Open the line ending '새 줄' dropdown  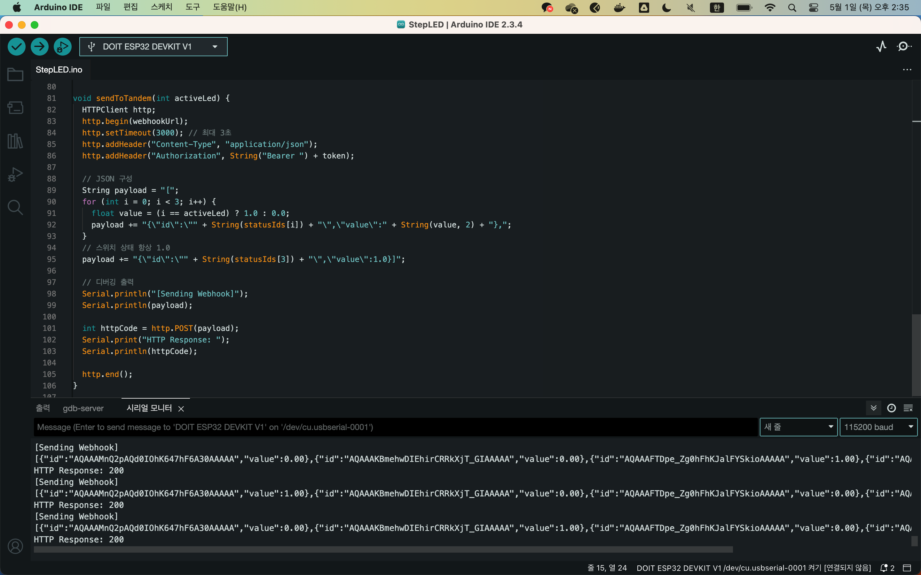(x=798, y=427)
